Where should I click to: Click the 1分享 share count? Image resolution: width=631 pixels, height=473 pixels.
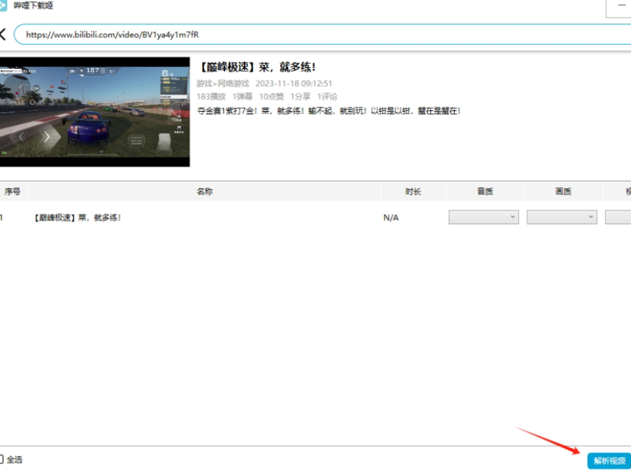click(x=301, y=97)
